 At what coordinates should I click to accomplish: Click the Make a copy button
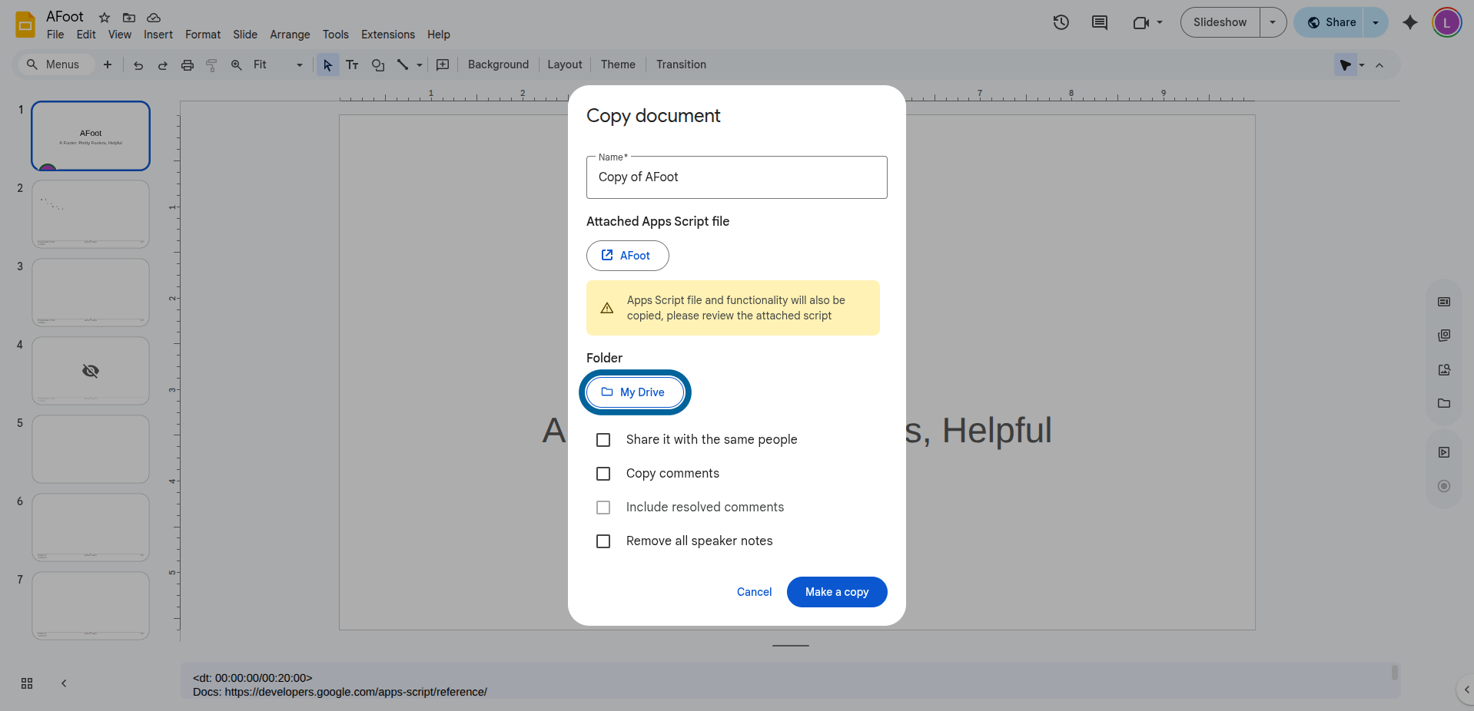point(836,592)
